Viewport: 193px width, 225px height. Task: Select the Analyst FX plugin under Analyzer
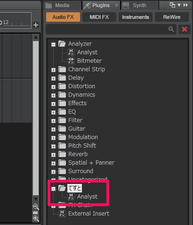(83, 52)
